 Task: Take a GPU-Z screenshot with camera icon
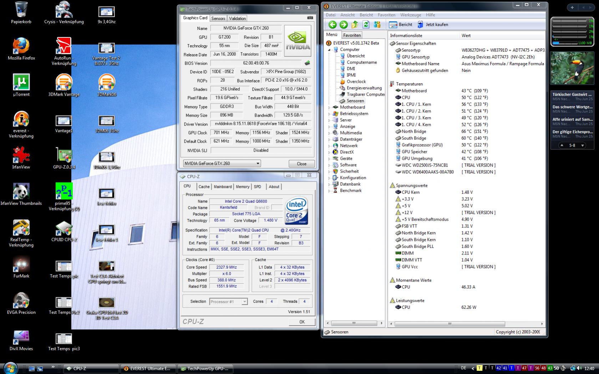[310, 17]
